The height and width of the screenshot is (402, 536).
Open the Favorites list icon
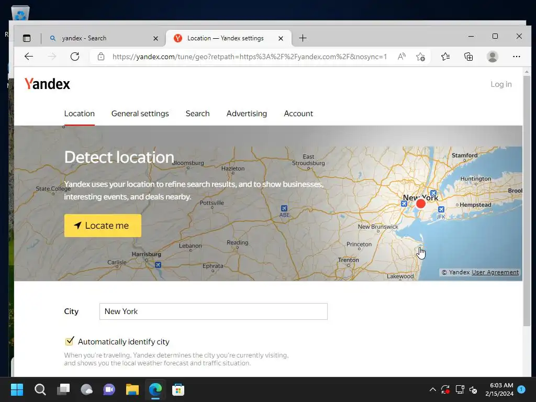[445, 57]
